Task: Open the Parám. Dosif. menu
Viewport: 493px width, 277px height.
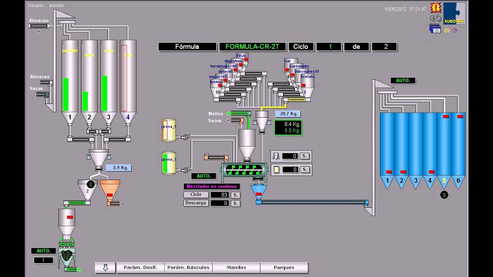Action: coord(140,268)
